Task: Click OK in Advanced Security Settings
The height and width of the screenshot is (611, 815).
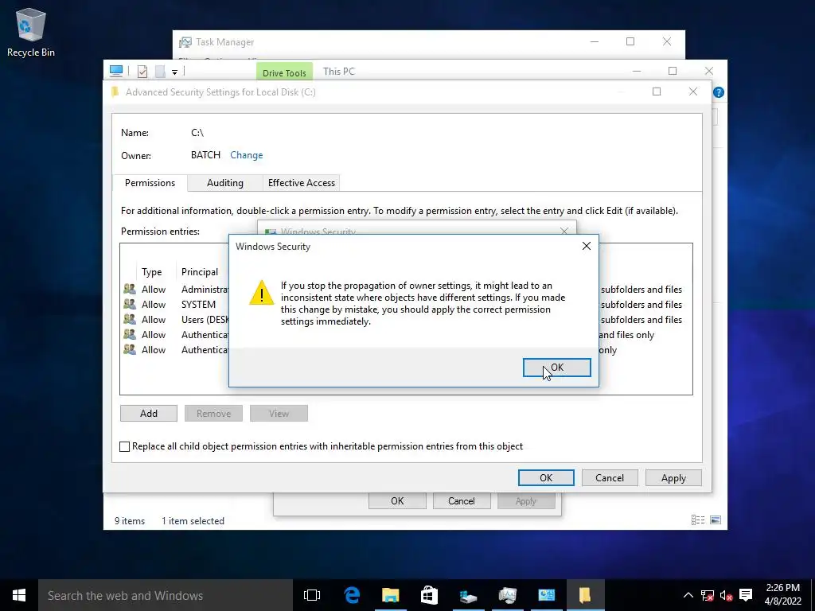Action: click(x=546, y=478)
